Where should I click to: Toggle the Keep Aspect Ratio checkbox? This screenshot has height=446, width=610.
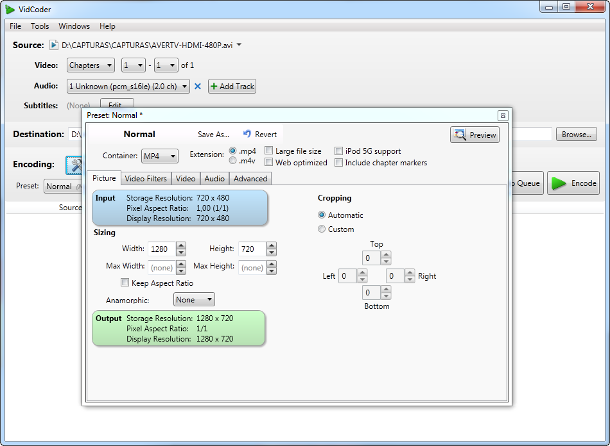(125, 283)
